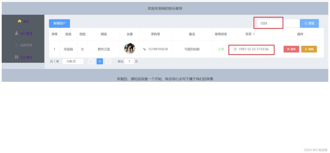Click the document icon beside 消费管理

click(16, 45)
